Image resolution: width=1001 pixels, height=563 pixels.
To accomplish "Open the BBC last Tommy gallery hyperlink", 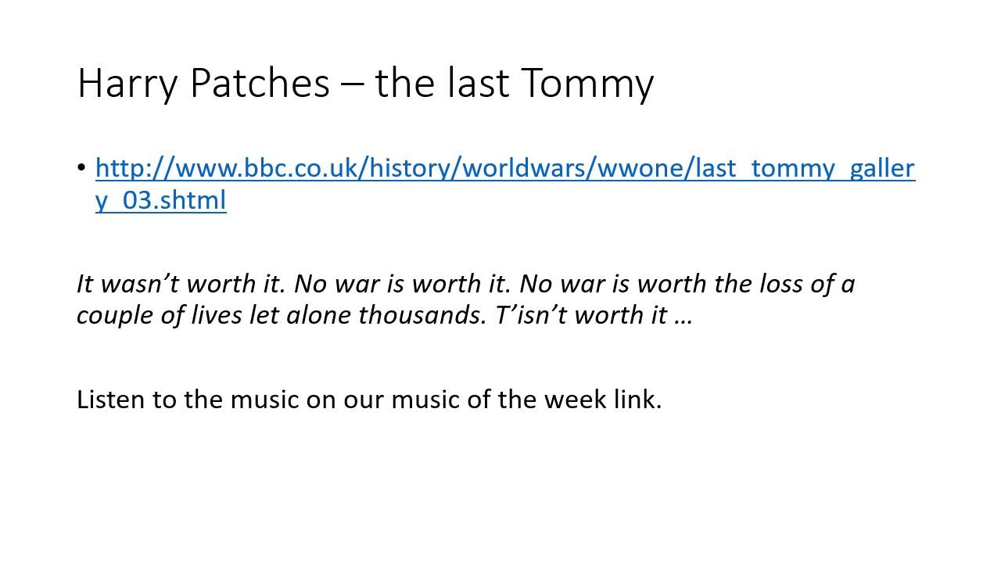I will 504,169.
